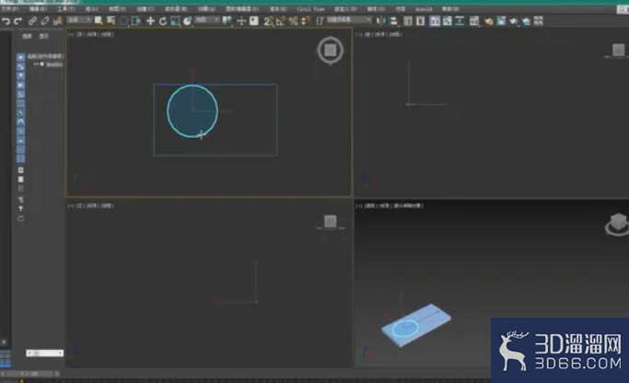Click the Edit Named Selection Sets icon
629x383 pixels.
pos(320,21)
